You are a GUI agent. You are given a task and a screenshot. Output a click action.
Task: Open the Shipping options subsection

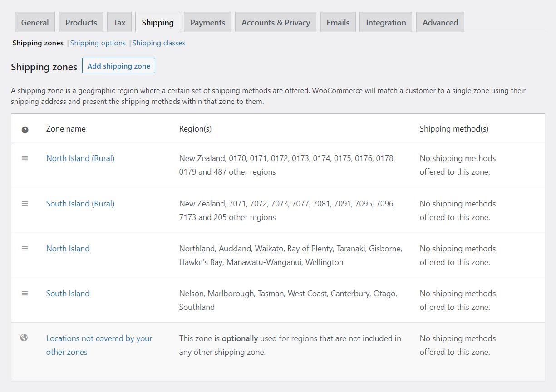tap(98, 43)
